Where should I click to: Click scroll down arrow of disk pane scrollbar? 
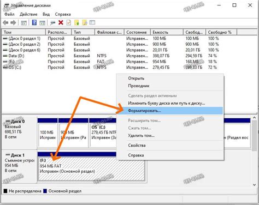point(254,185)
